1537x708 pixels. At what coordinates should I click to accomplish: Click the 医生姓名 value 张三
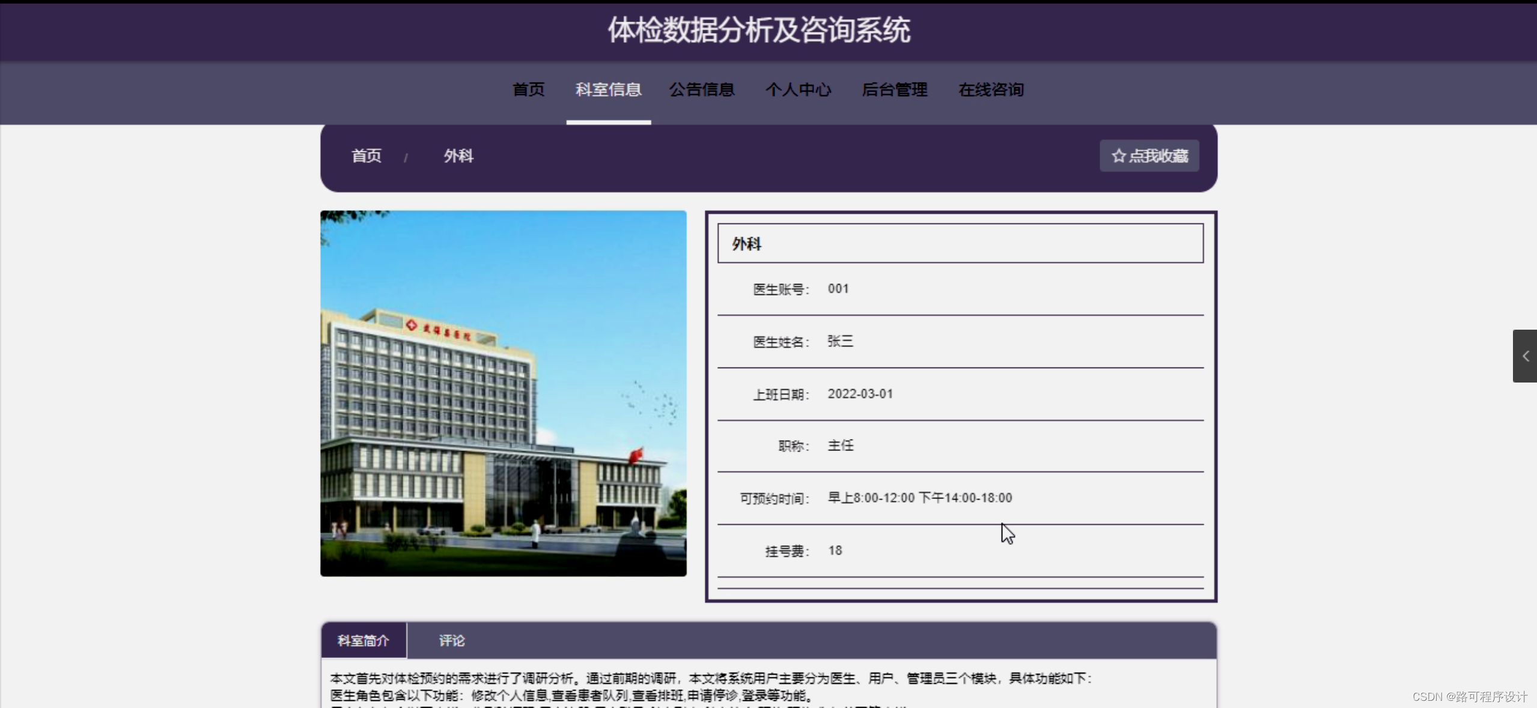[x=840, y=341]
